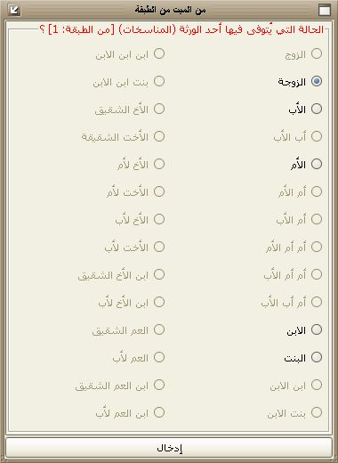Choose the العم الشقيق radio option
This screenshot has height=463, width=338.
(x=159, y=329)
